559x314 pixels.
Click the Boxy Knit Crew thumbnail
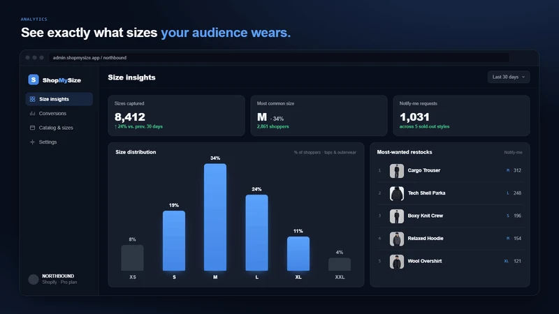tap(396, 216)
